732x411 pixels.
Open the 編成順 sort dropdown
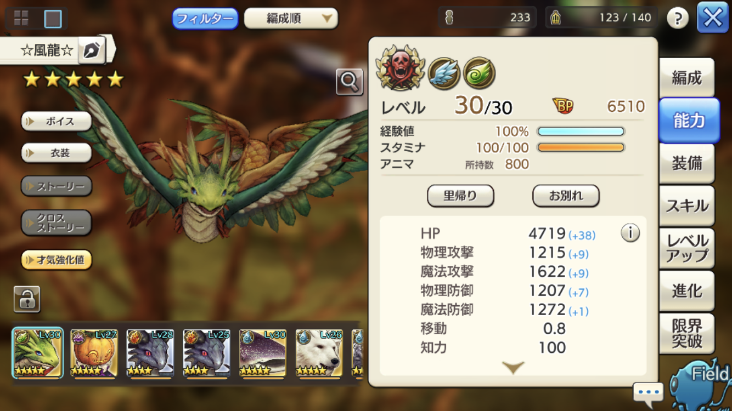click(291, 19)
